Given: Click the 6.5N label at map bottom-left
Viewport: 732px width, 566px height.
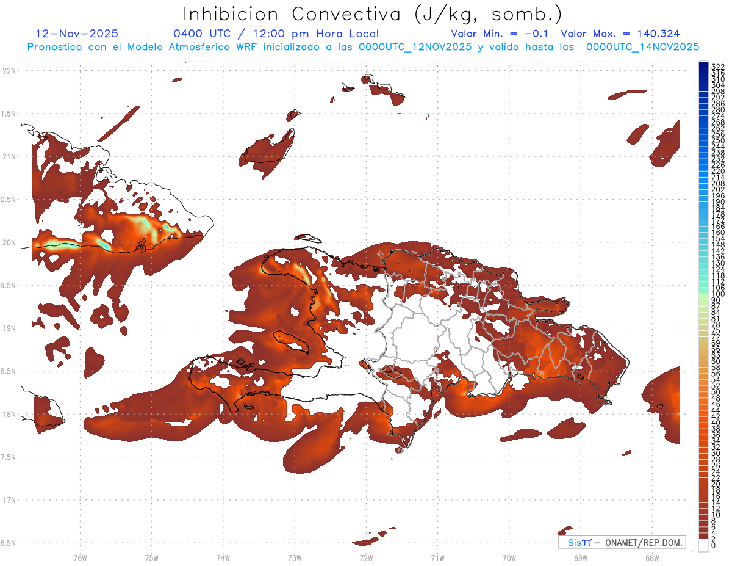Looking at the screenshot, I should coord(9,543).
